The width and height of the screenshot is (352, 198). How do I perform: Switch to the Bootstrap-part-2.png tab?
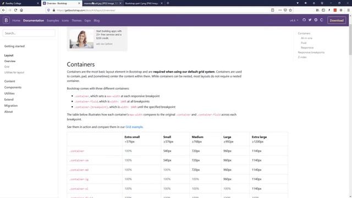144,3
